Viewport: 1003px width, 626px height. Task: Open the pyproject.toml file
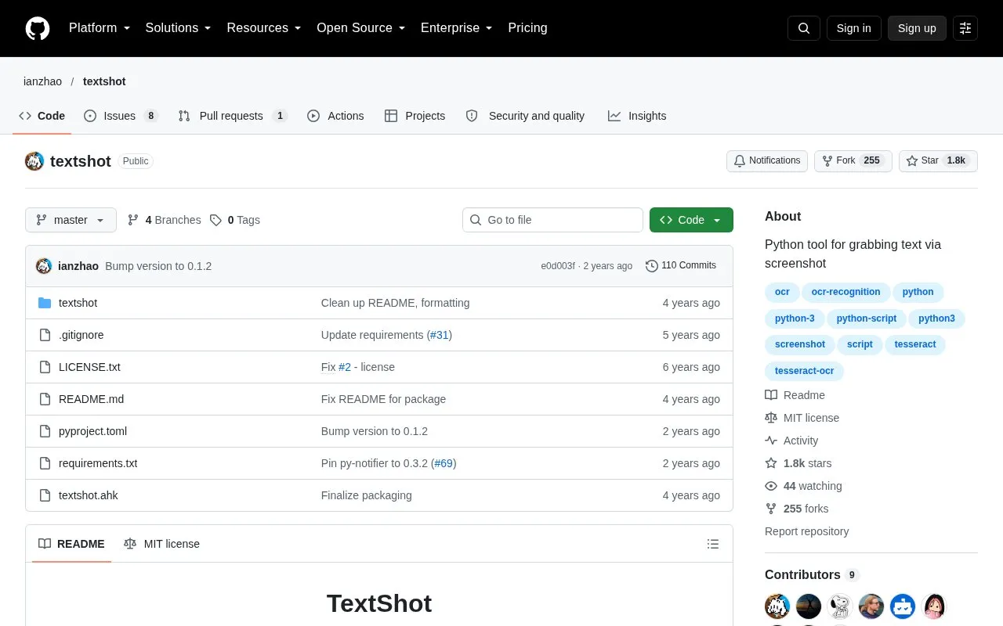point(92,431)
